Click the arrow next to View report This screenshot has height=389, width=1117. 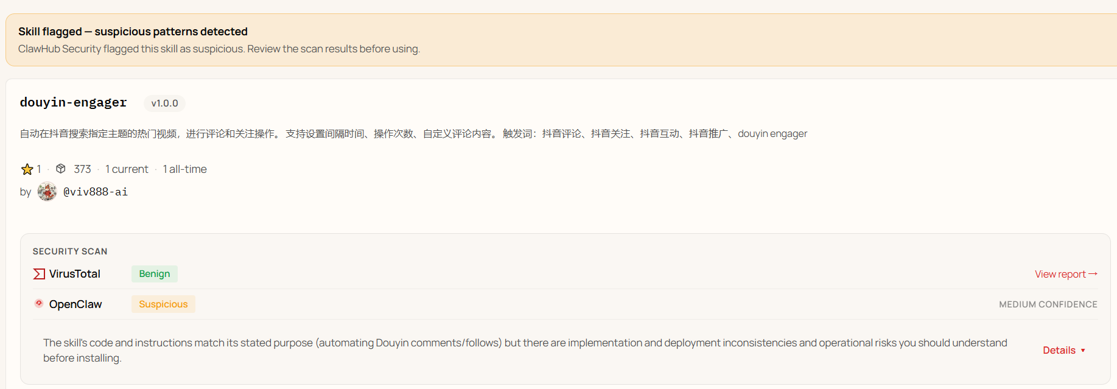tap(1093, 274)
